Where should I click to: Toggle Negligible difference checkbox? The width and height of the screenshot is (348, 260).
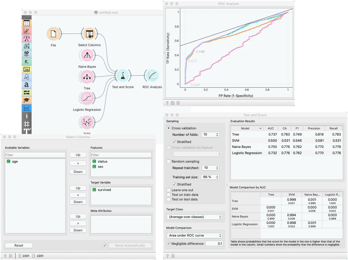[x=169, y=244]
